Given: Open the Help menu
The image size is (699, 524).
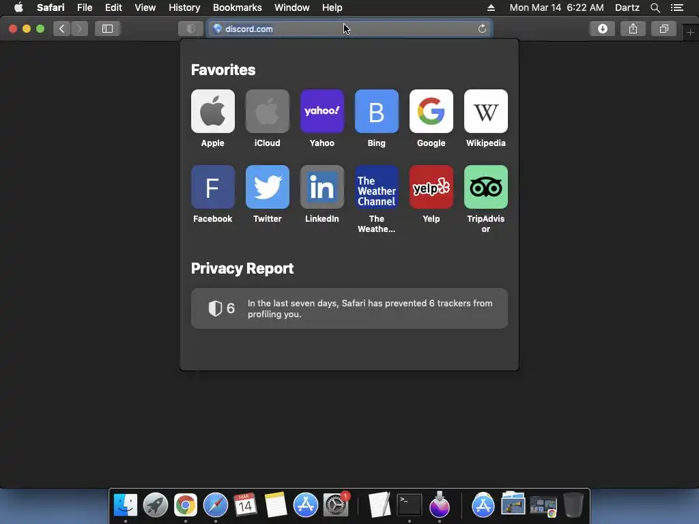Looking at the screenshot, I should [x=332, y=8].
